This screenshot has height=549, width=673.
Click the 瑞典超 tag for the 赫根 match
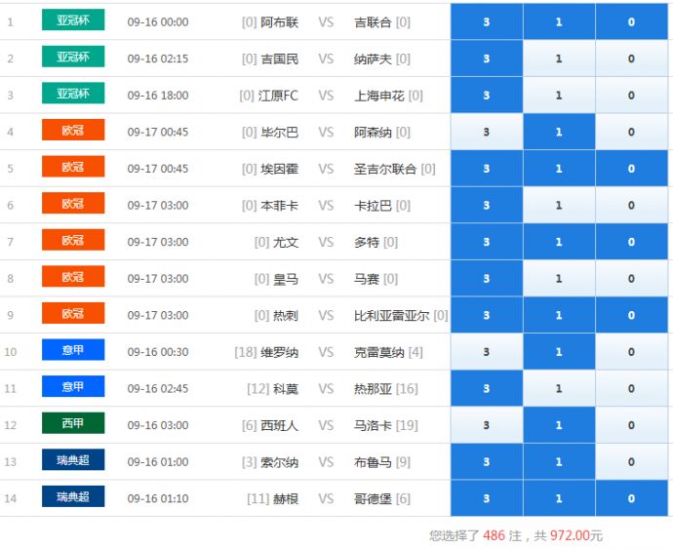click(x=73, y=497)
